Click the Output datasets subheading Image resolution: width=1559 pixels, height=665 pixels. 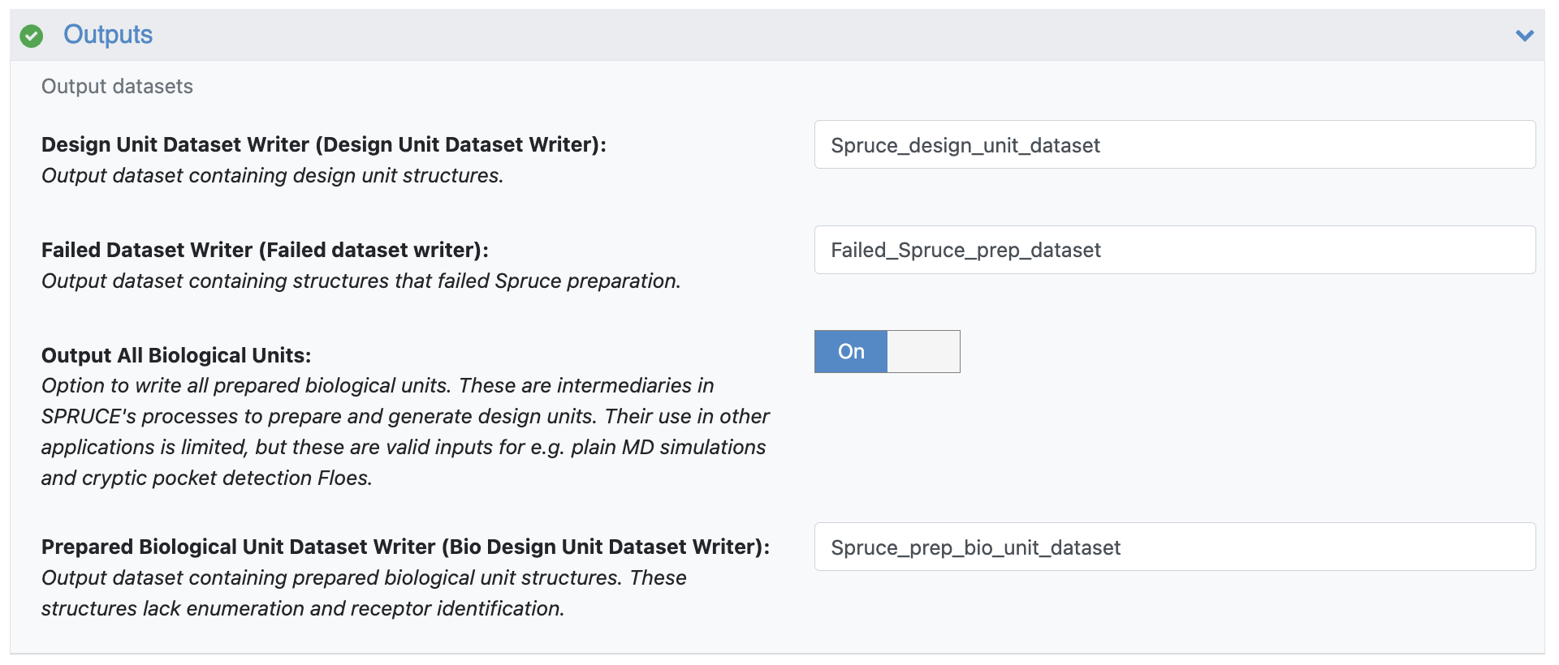[x=117, y=87]
